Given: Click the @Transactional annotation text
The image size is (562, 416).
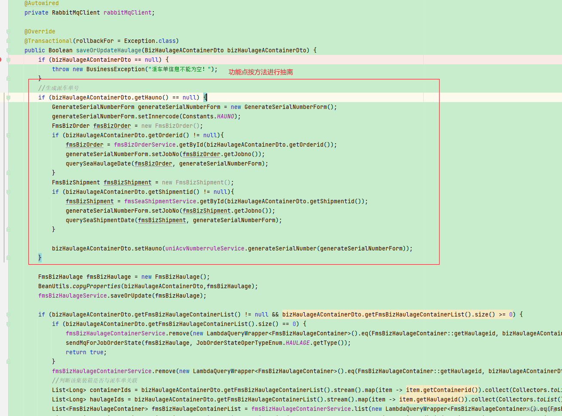Looking at the screenshot, I should [x=49, y=41].
